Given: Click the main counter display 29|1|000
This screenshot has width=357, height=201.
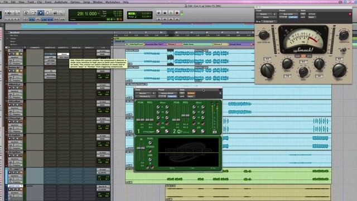Looking at the screenshot, I should (87, 13).
